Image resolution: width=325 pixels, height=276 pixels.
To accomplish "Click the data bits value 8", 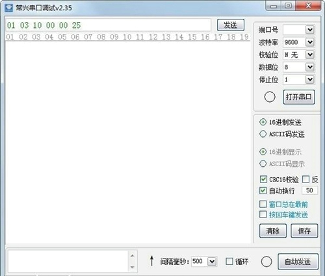I will [286, 67].
